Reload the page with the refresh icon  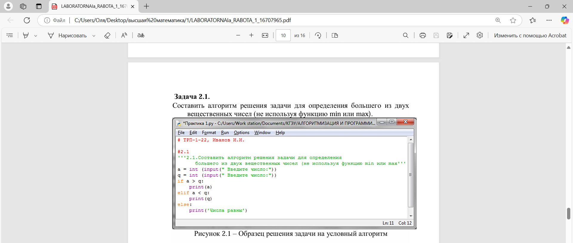click(x=27, y=20)
